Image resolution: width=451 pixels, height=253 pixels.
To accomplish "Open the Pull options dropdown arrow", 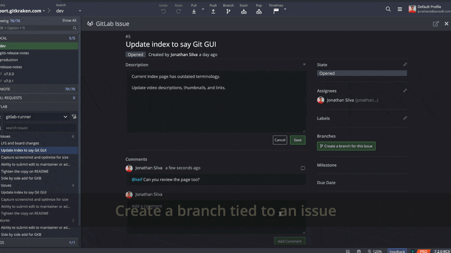I will click(203, 9).
